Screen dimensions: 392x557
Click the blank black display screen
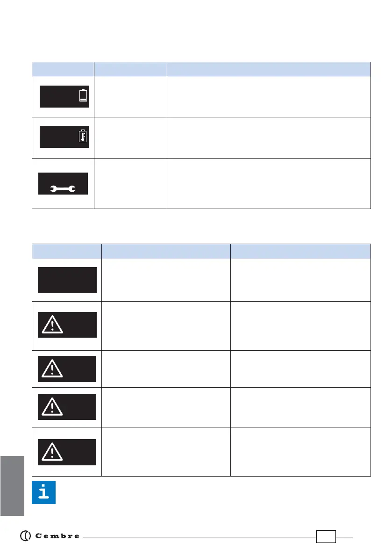click(67, 280)
